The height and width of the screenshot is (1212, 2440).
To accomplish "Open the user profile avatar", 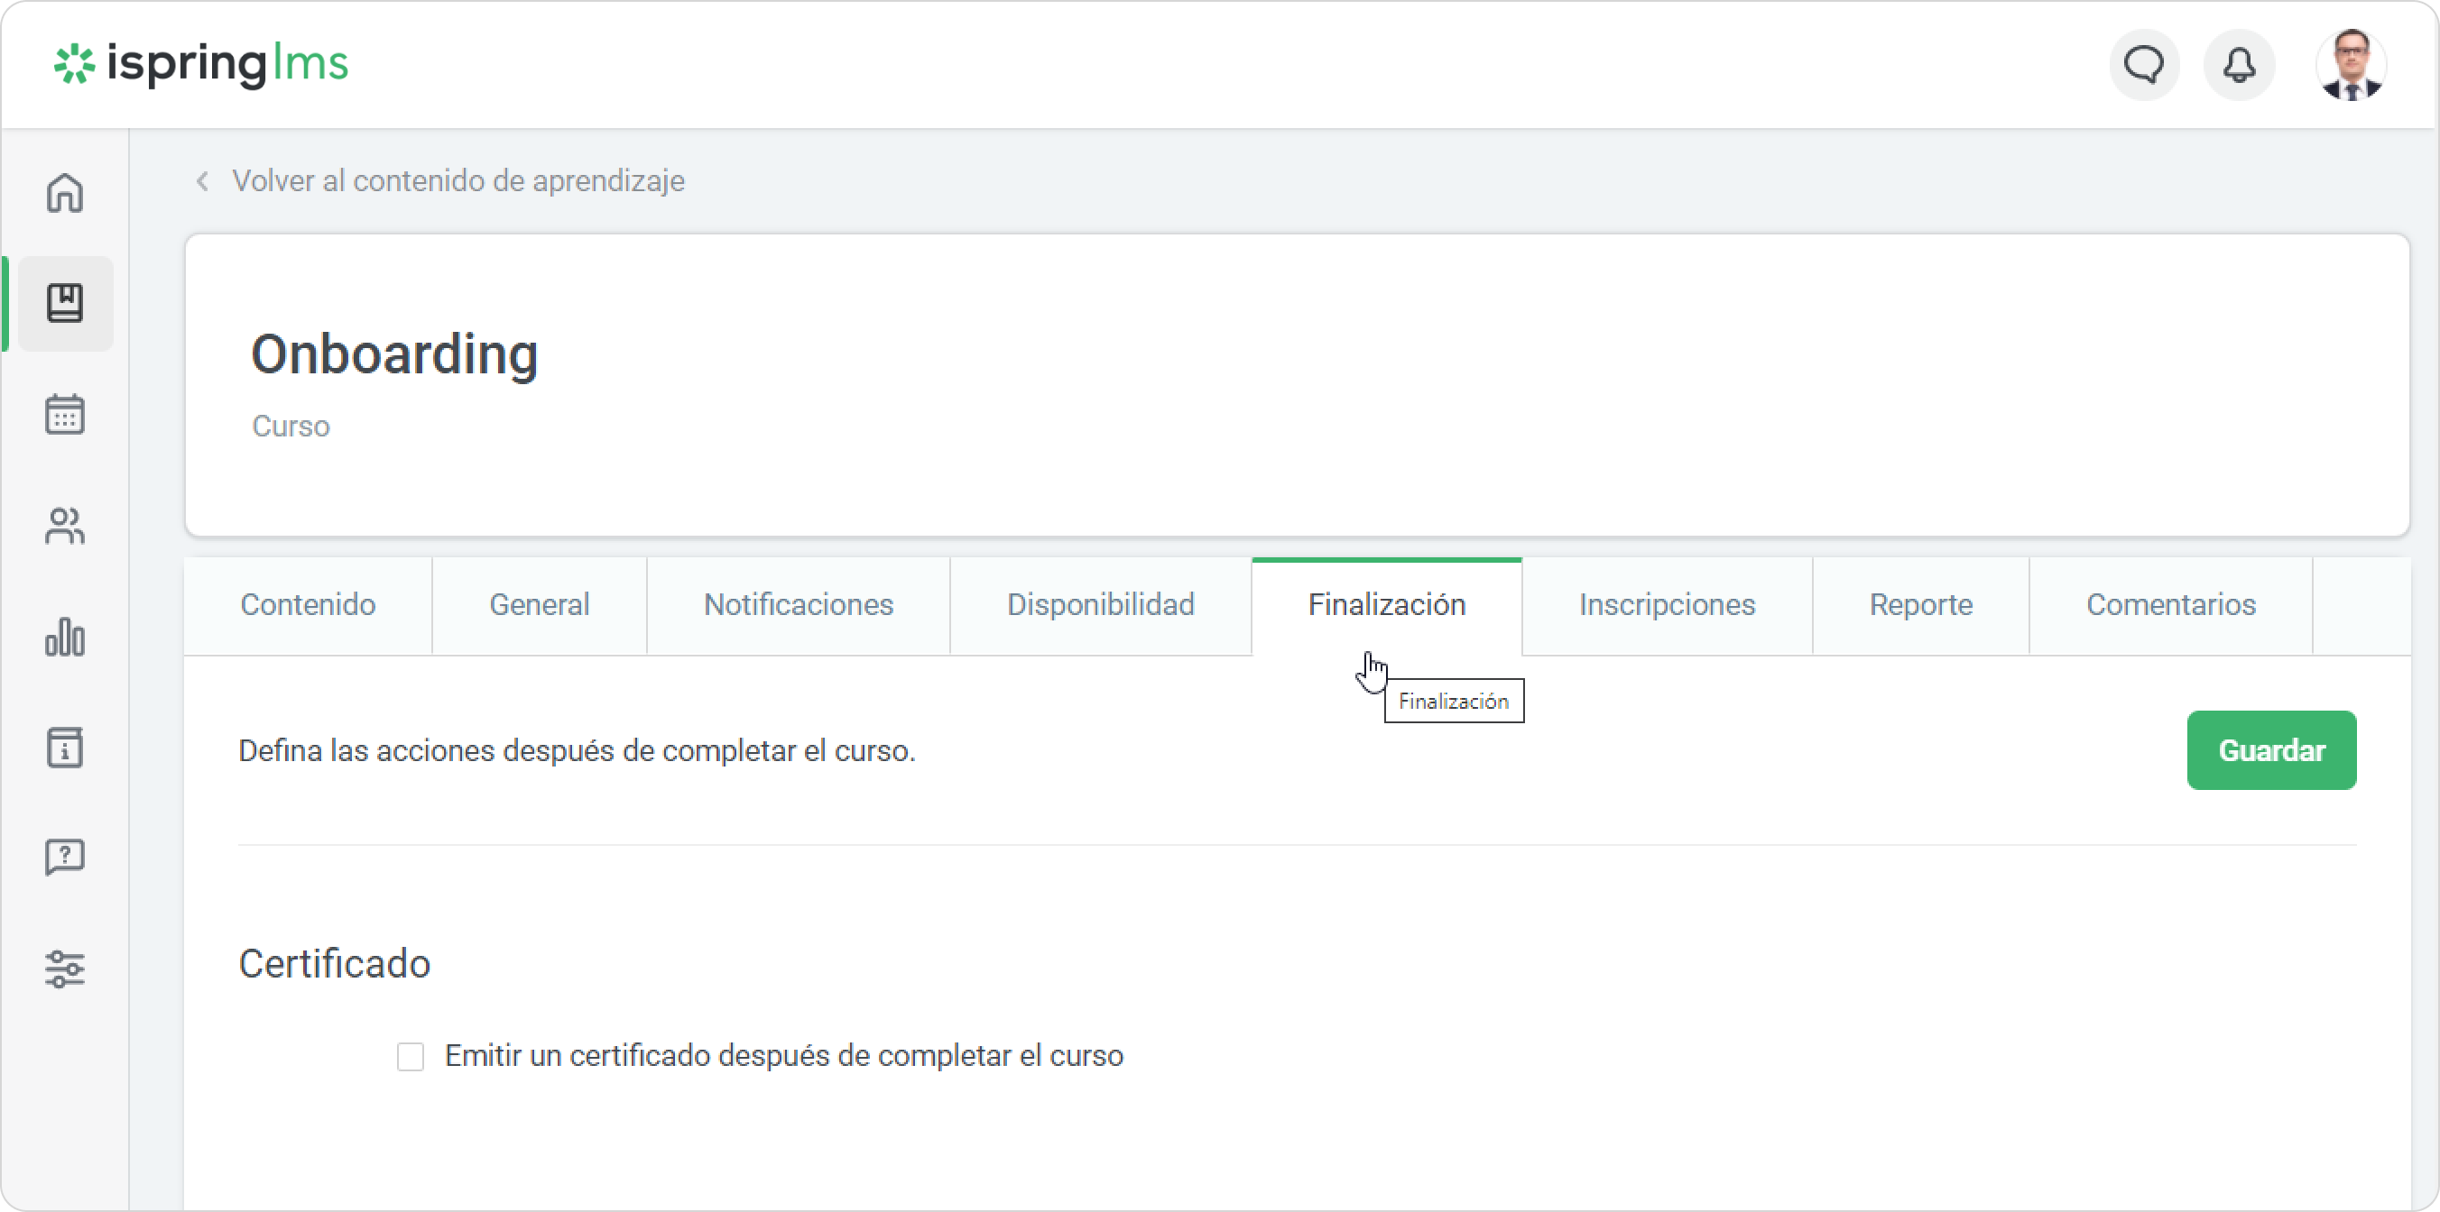I will tap(2351, 64).
